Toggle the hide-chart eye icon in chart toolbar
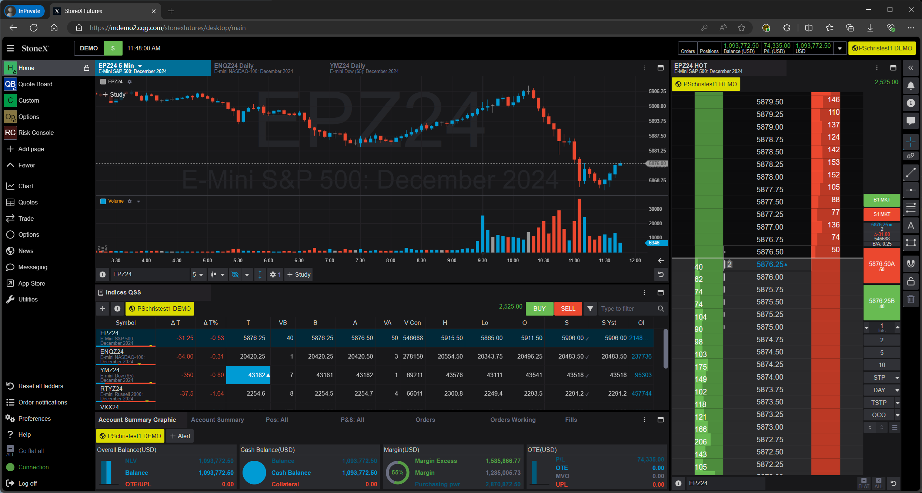 (x=235, y=274)
